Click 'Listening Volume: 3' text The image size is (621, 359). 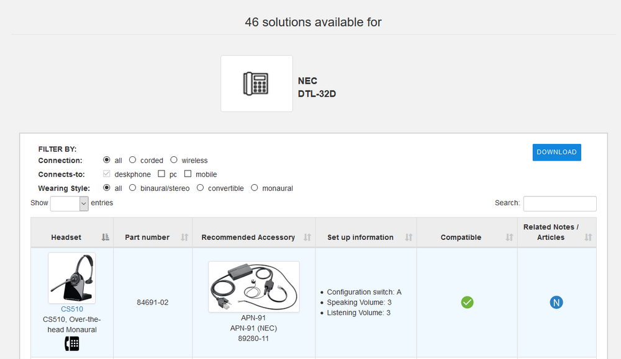click(359, 312)
